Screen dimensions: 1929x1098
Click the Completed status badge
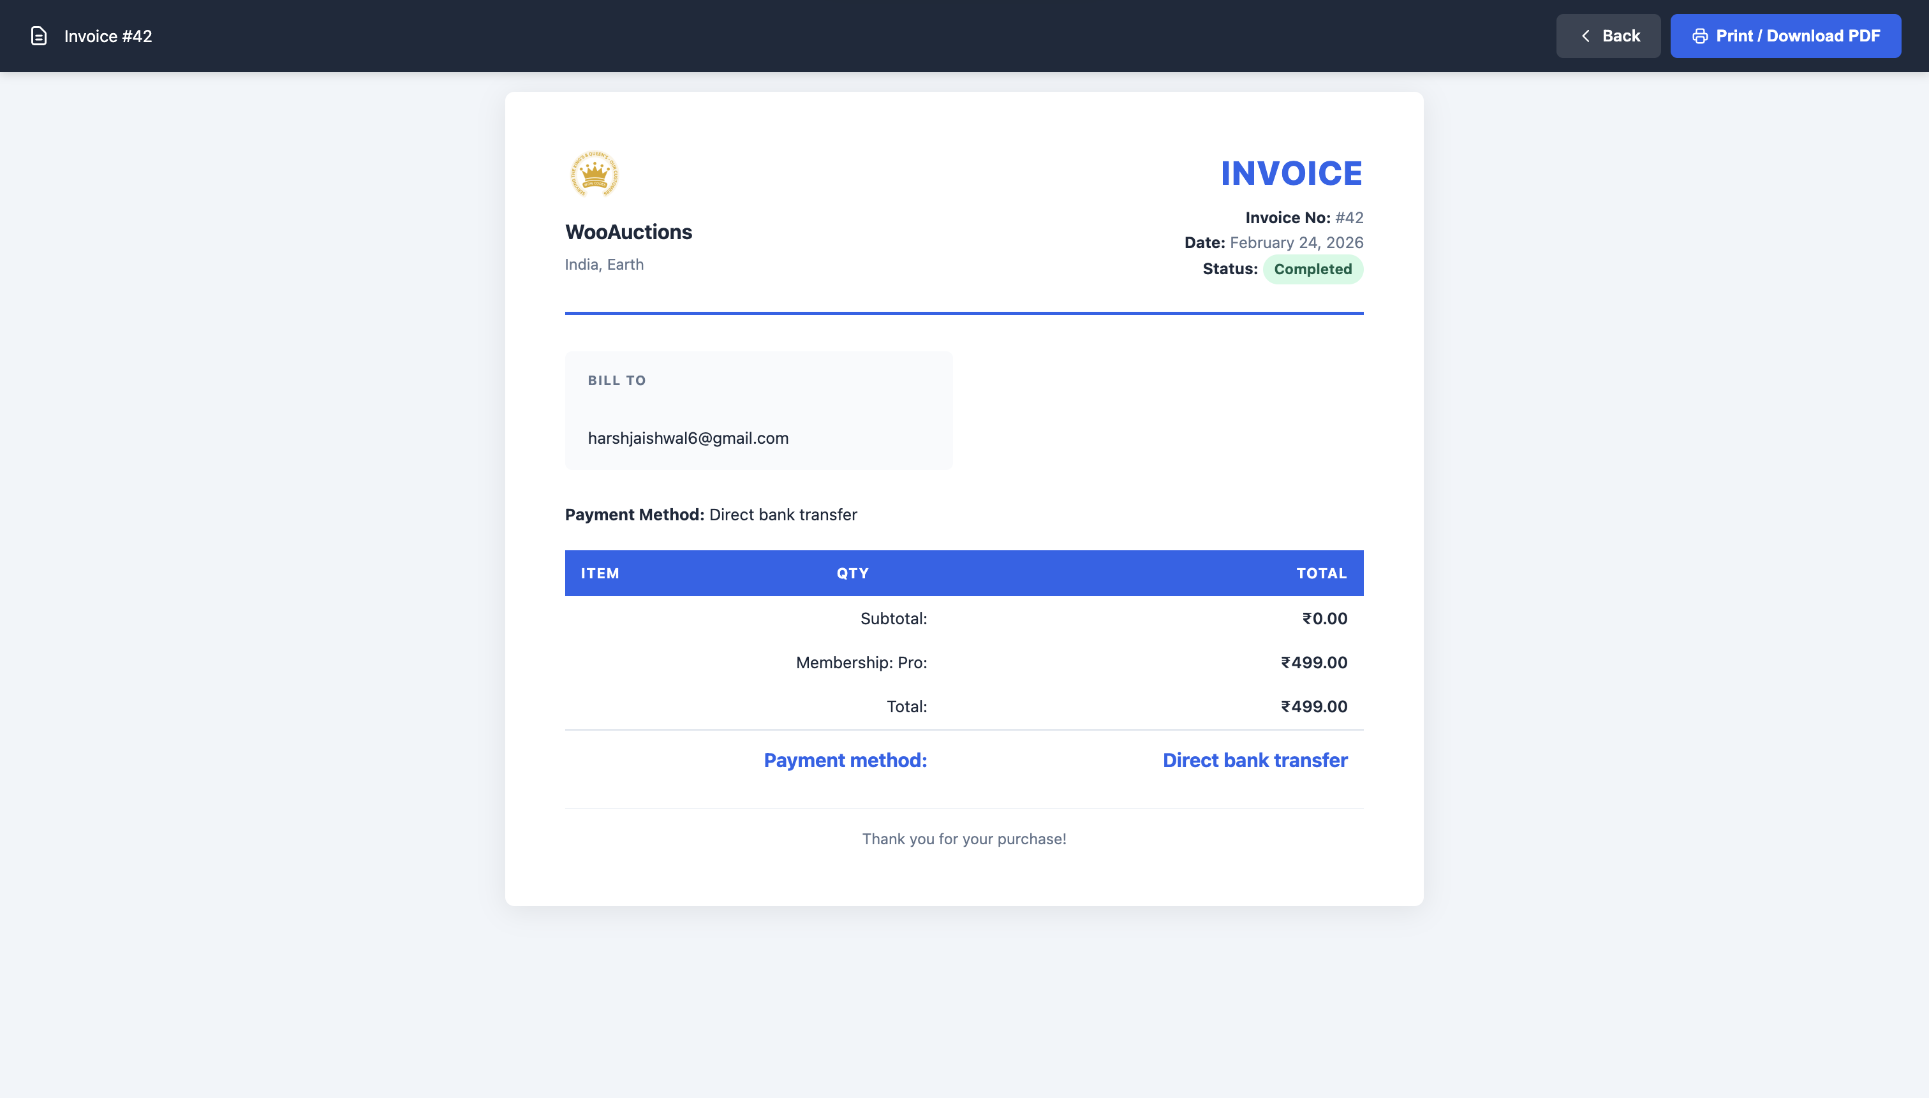(1312, 268)
